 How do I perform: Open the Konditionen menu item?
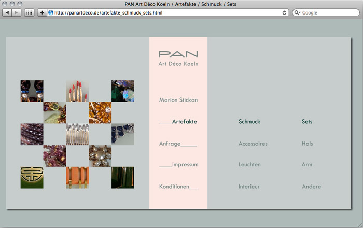pyautogui.click(x=179, y=187)
